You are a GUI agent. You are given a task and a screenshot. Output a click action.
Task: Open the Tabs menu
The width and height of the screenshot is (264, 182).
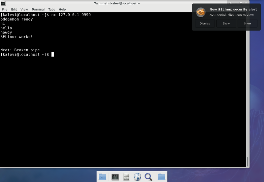[x=51, y=10]
